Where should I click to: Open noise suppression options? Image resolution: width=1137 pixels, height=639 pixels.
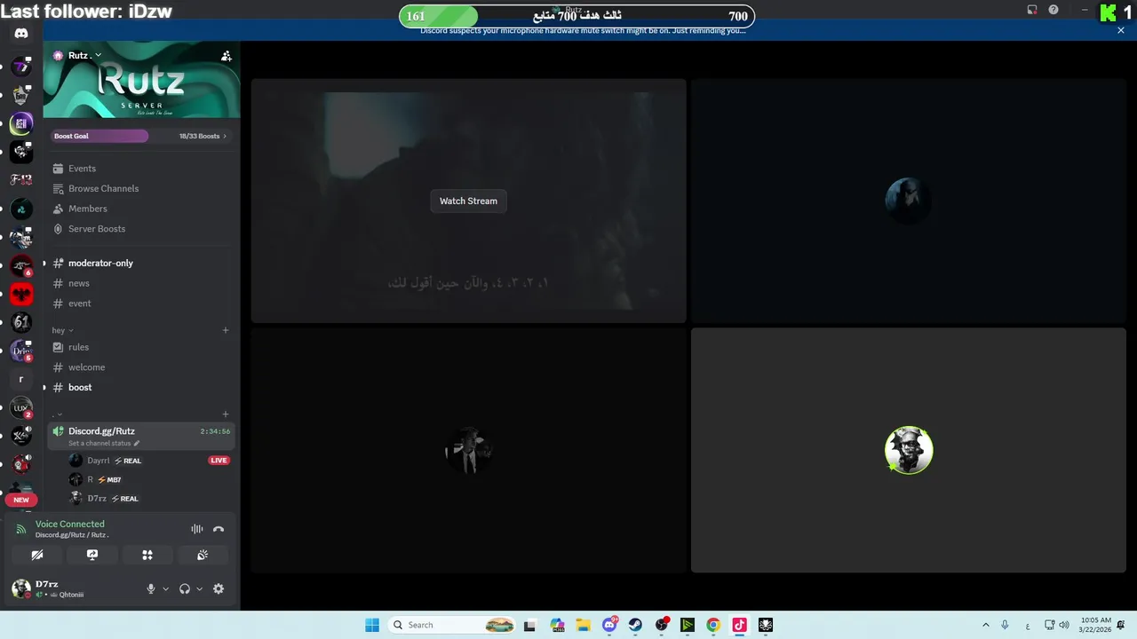pyautogui.click(x=197, y=529)
